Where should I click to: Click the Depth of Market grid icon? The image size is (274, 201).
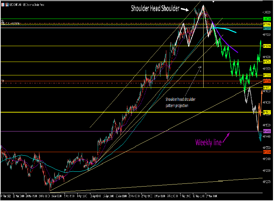coord(3,5)
